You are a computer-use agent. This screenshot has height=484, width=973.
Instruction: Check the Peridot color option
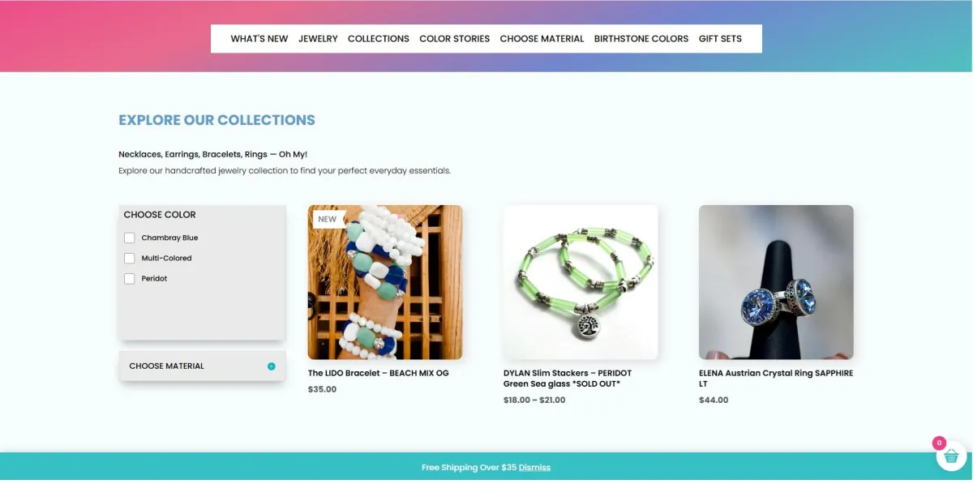pyautogui.click(x=129, y=278)
